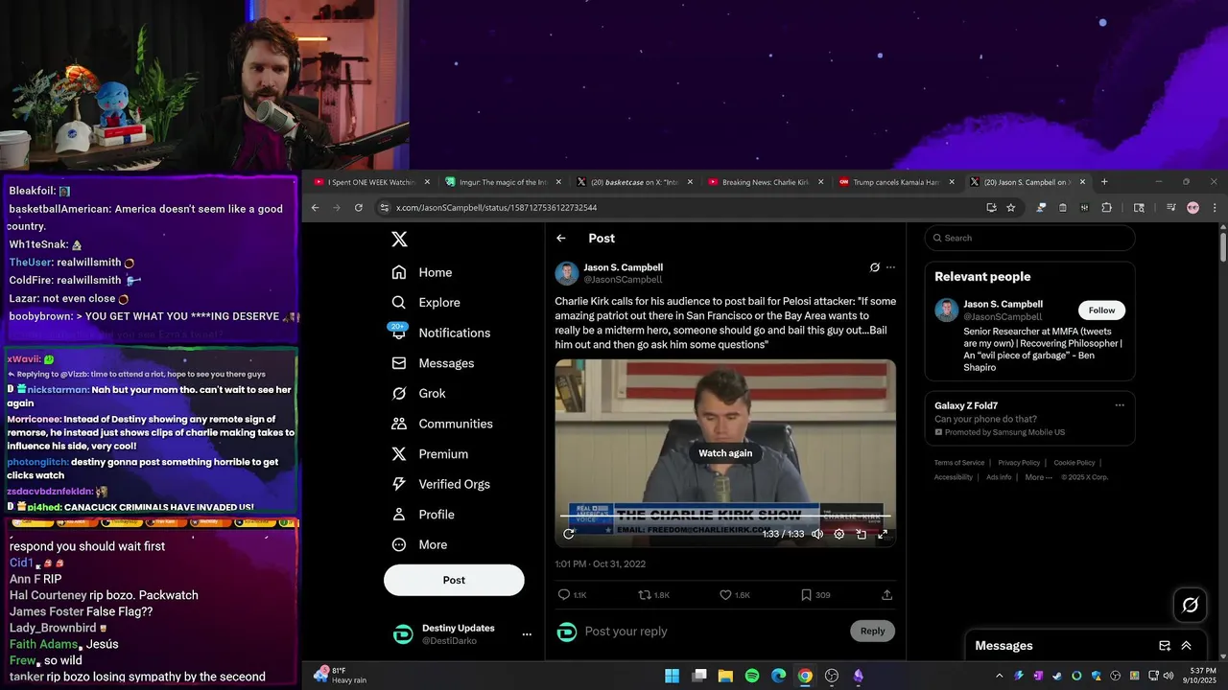Mute the video using the volume icon
This screenshot has height=690, width=1228.
click(817, 534)
